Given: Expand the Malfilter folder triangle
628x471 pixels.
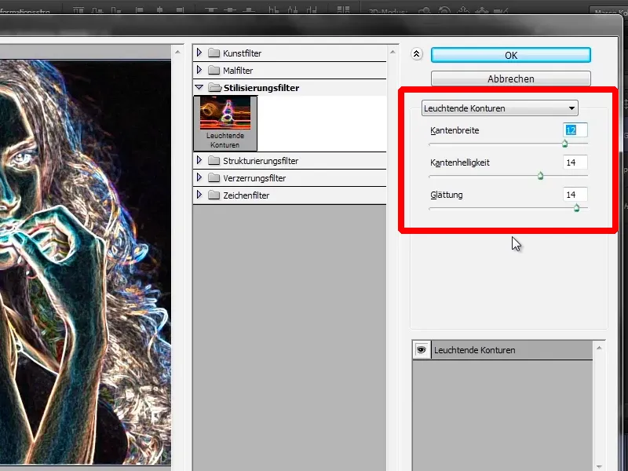Looking at the screenshot, I should pyautogui.click(x=199, y=70).
